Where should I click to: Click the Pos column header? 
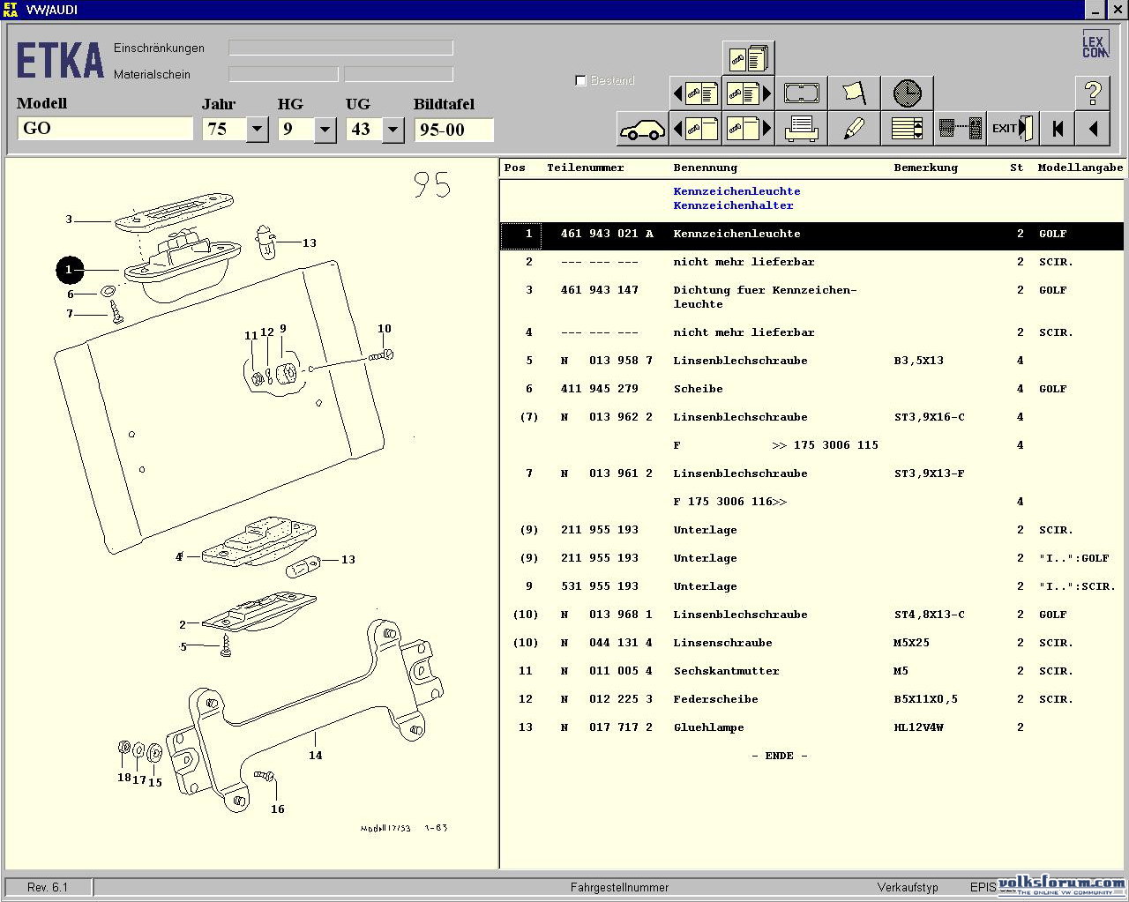tap(515, 168)
